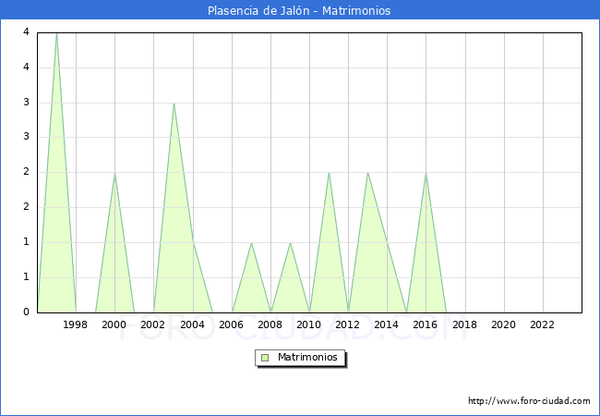Click the 2020 x-axis label

[x=504, y=324]
